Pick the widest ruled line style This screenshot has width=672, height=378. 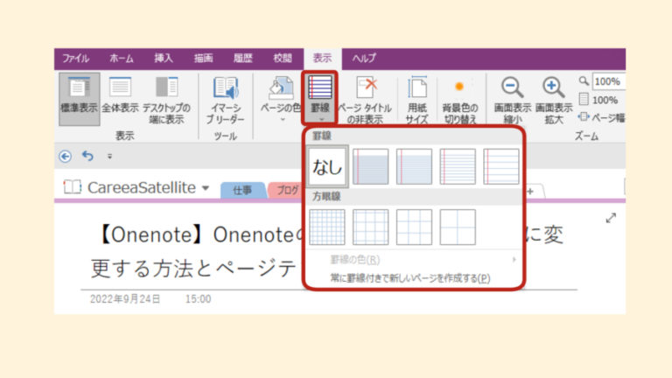click(x=501, y=166)
